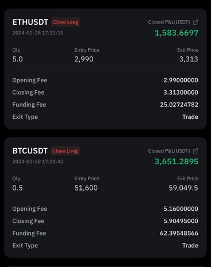Screen dimensions: 211x267
Task: Select the BTCUSDT quantity 0.5
Action: tap(17, 188)
